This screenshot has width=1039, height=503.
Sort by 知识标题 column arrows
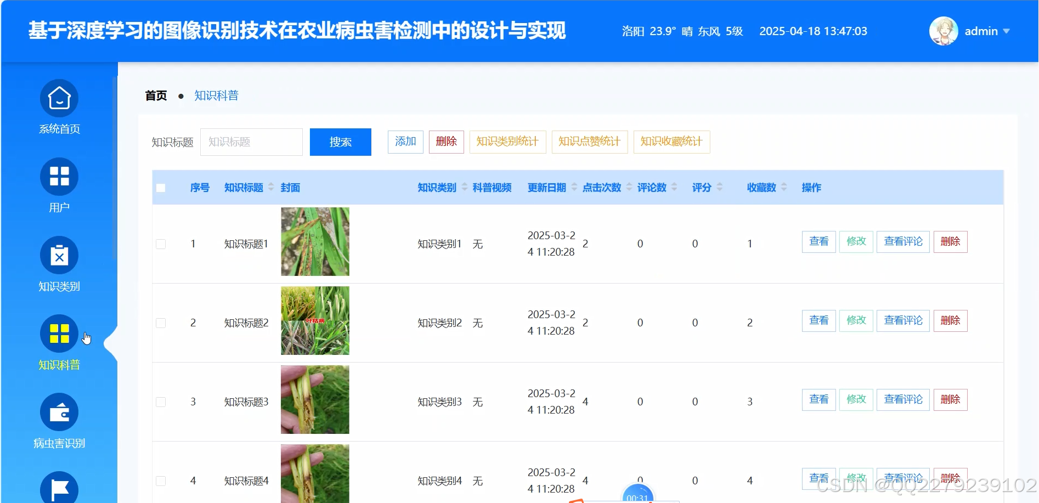tap(271, 187)
